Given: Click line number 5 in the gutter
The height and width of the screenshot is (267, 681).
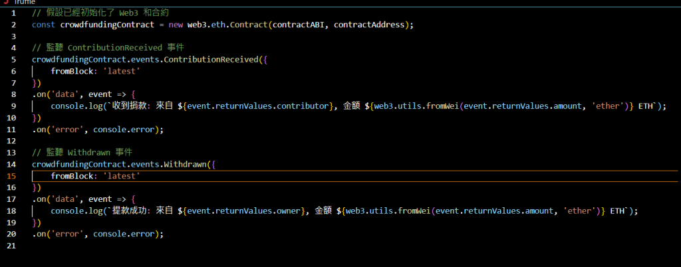Looking at the screenshot, I should 13,59.
